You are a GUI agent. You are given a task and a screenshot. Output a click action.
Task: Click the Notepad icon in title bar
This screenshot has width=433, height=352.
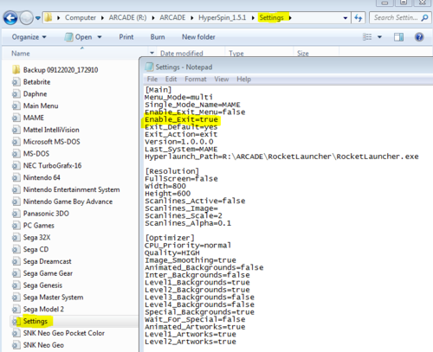[x=149, y=67]
